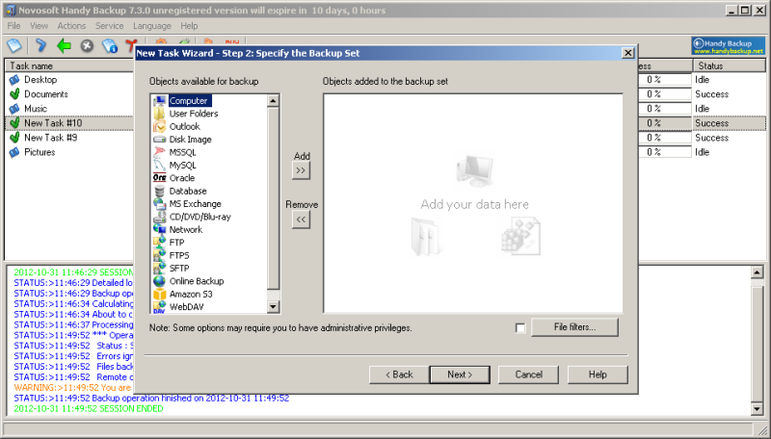The width and height of the screenshot is (771, 439).
Task: Select the Documents task in task list
Action: pos(46,94)
